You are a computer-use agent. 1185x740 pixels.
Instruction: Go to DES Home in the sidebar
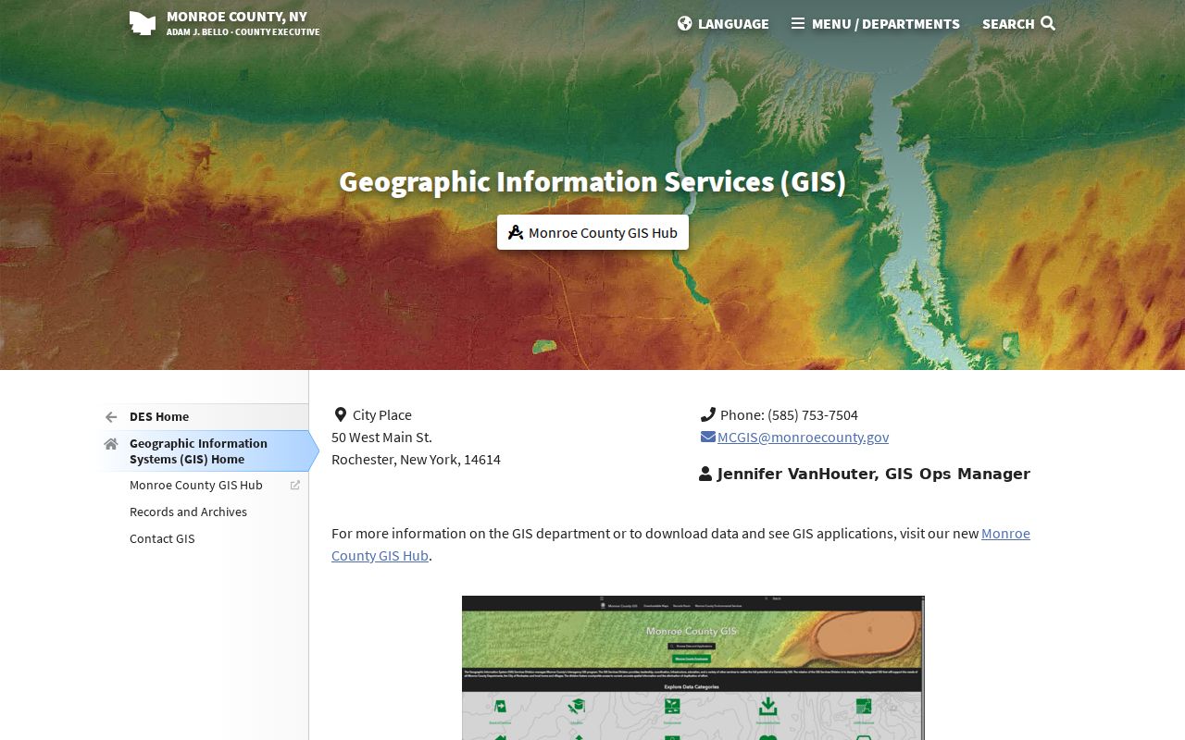coord(203,417)
